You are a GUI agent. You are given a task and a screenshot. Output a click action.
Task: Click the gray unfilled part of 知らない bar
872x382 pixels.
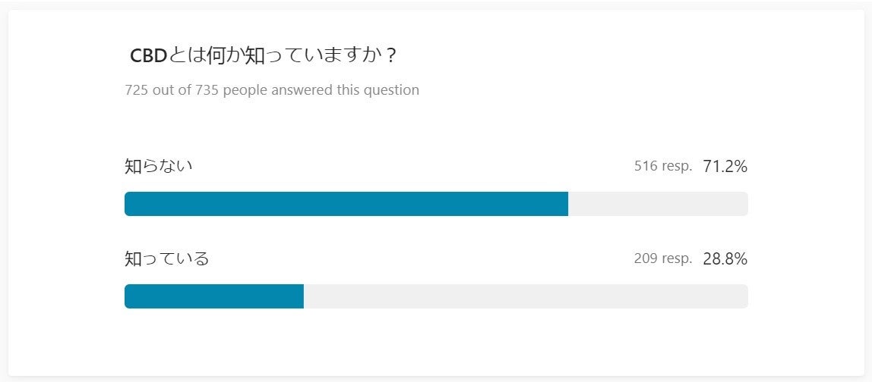tap(658, 204)
